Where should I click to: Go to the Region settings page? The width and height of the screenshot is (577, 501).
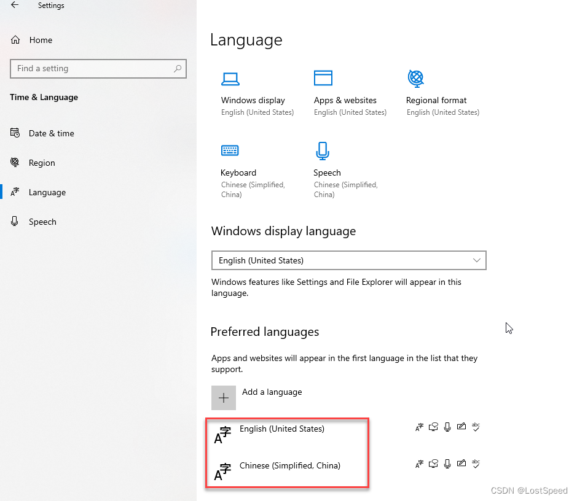click(42, 163)
